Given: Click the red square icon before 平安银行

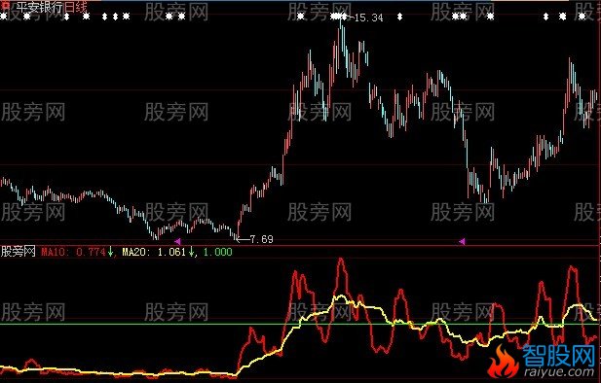Looking at the screenshot, I should pyautogui.click(x=5, y=6).
